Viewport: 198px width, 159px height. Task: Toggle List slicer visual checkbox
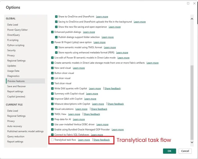pos(52,78)
